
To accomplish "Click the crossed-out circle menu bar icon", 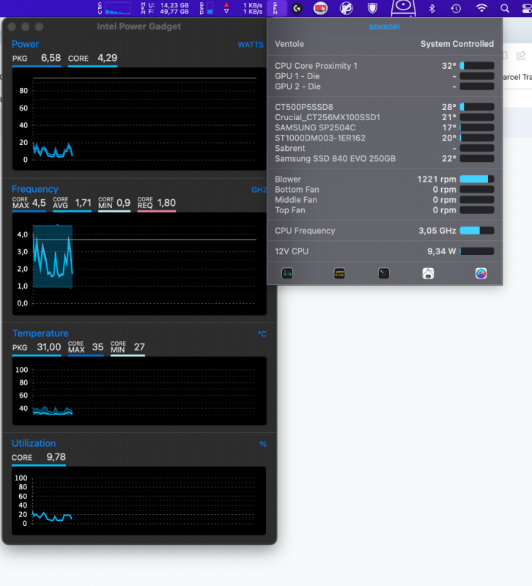I will 346,8.
